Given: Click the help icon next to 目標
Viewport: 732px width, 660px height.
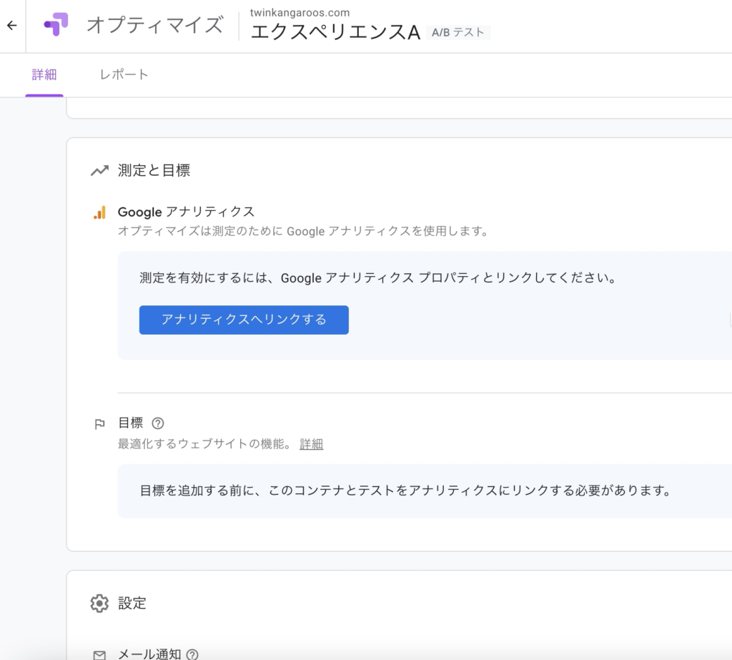Looking at the screenshot, I should pos(158,423).
